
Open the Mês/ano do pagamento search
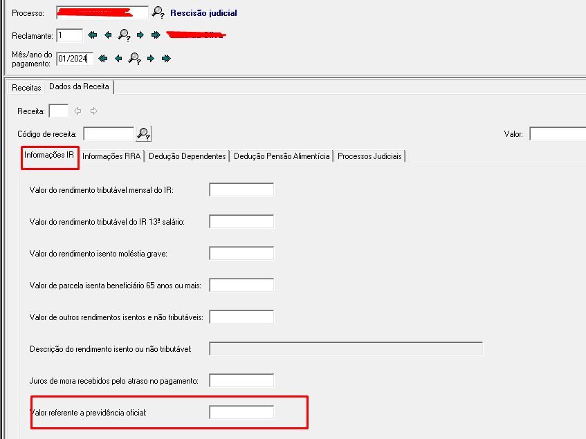[x=135, y=59]
